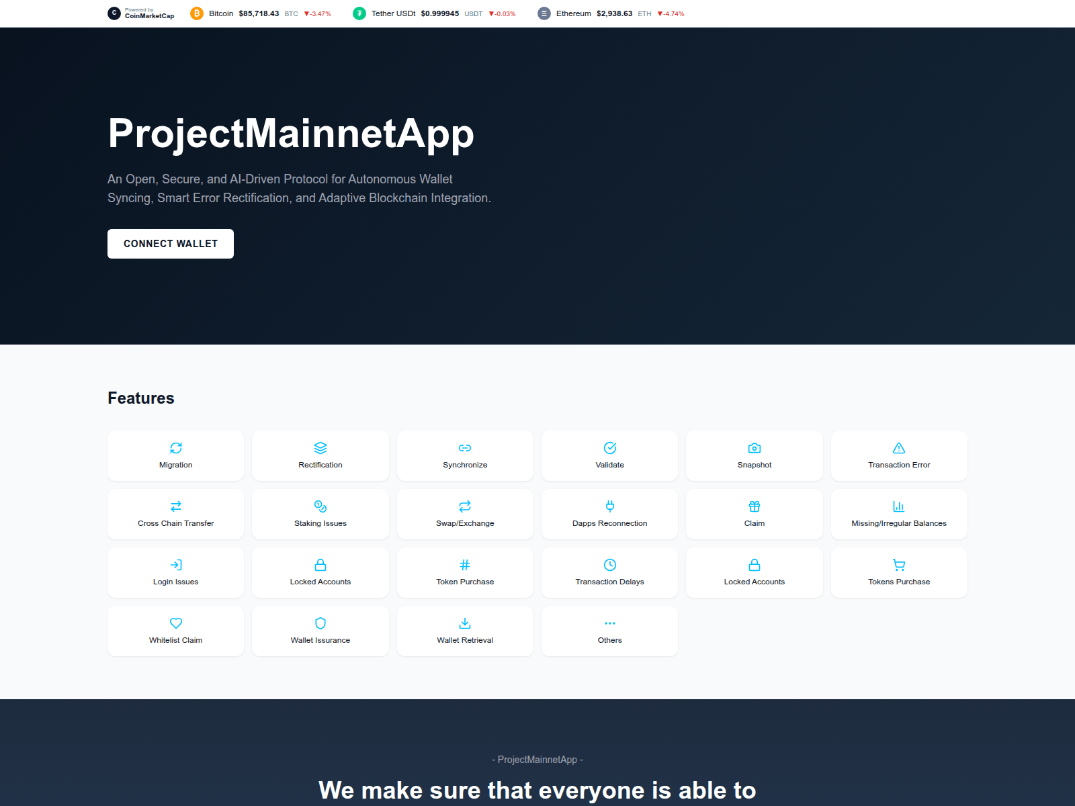The width and height of the screenshot is (1075, 806).
Task: Open the Ethereum ticker name link
Action: coord(574,13)
